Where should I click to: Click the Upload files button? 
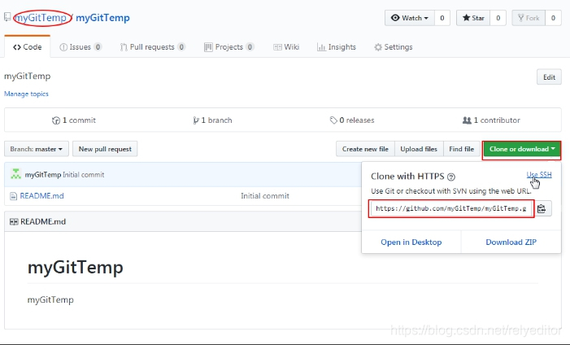point(419,149)
